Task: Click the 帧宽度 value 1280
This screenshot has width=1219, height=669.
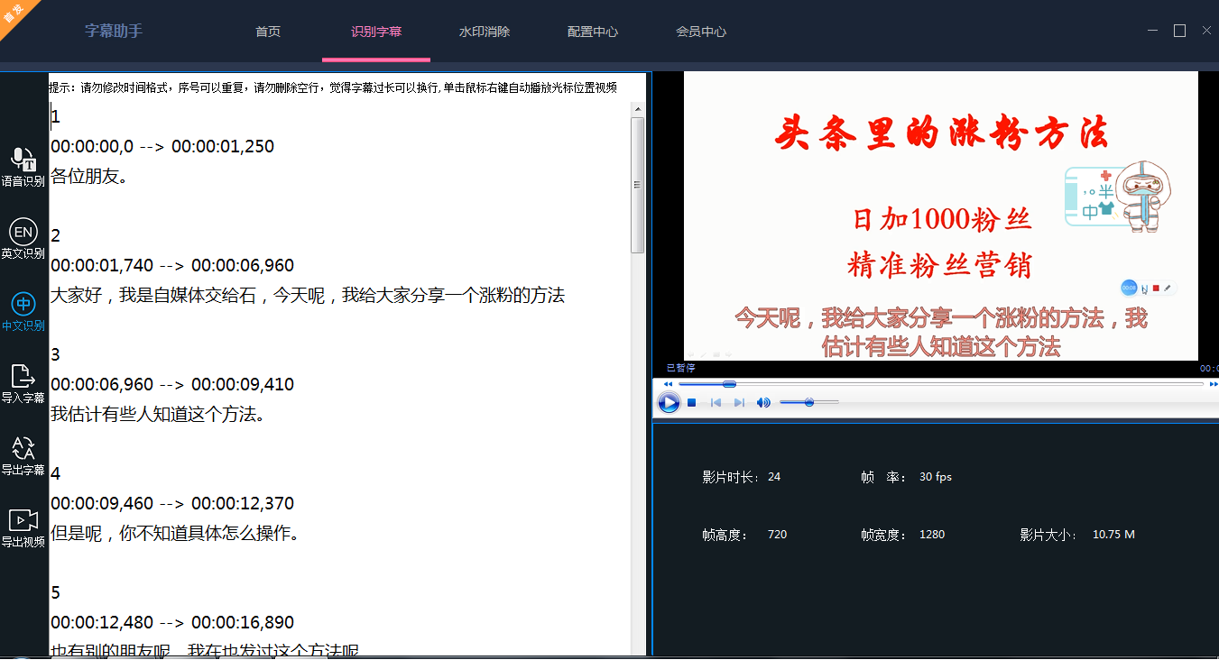Action: click(x=932, y=535)
